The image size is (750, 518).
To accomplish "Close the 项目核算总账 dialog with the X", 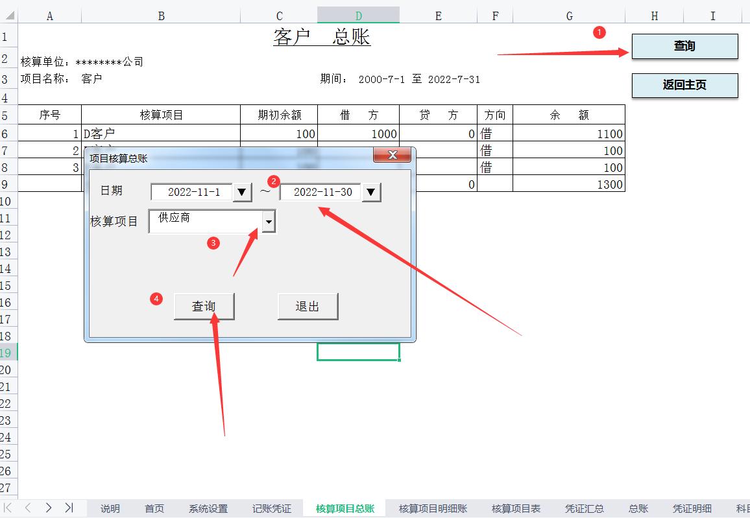I will tap(393, 155).
